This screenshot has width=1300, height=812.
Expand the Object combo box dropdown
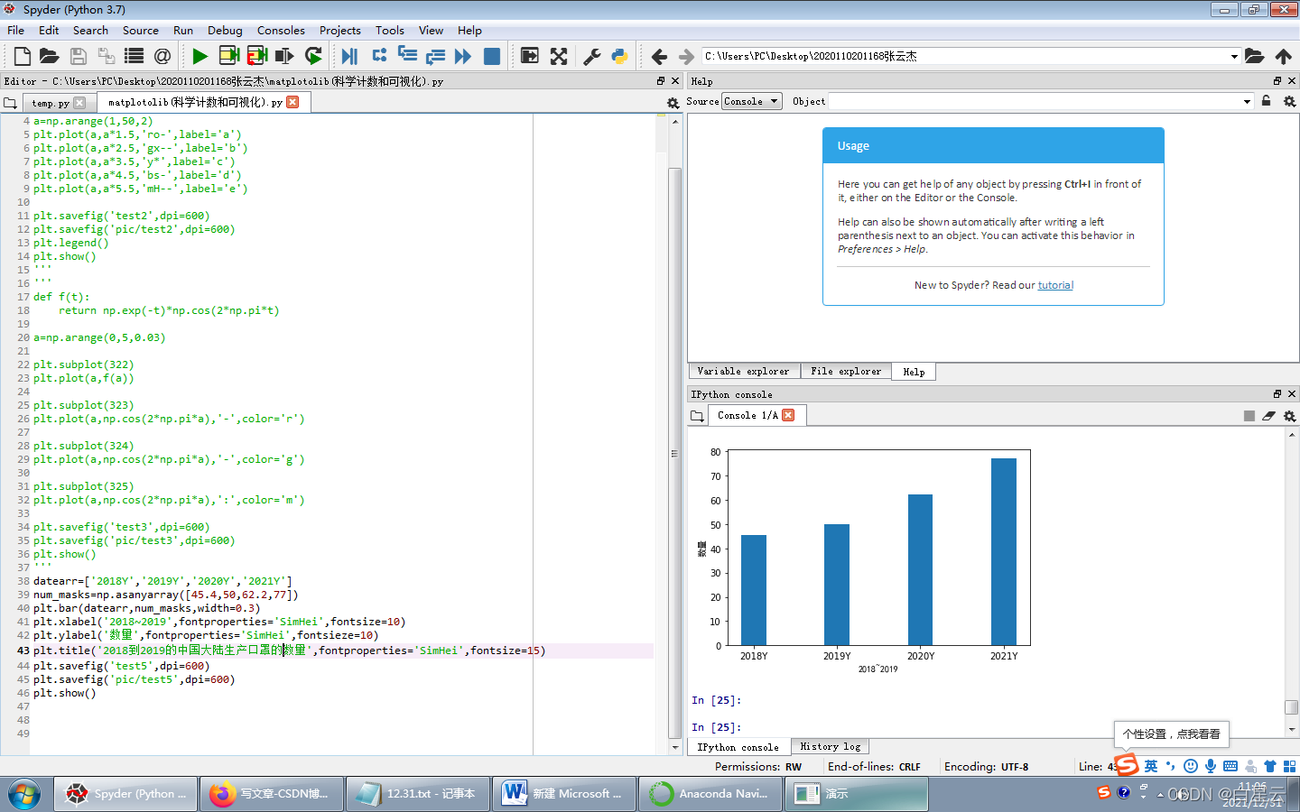coord(1247,101)
